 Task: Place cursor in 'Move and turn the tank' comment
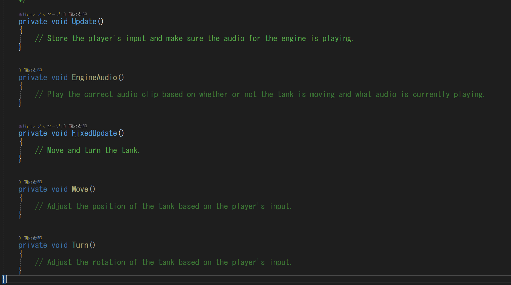click(x=87, y=150)
